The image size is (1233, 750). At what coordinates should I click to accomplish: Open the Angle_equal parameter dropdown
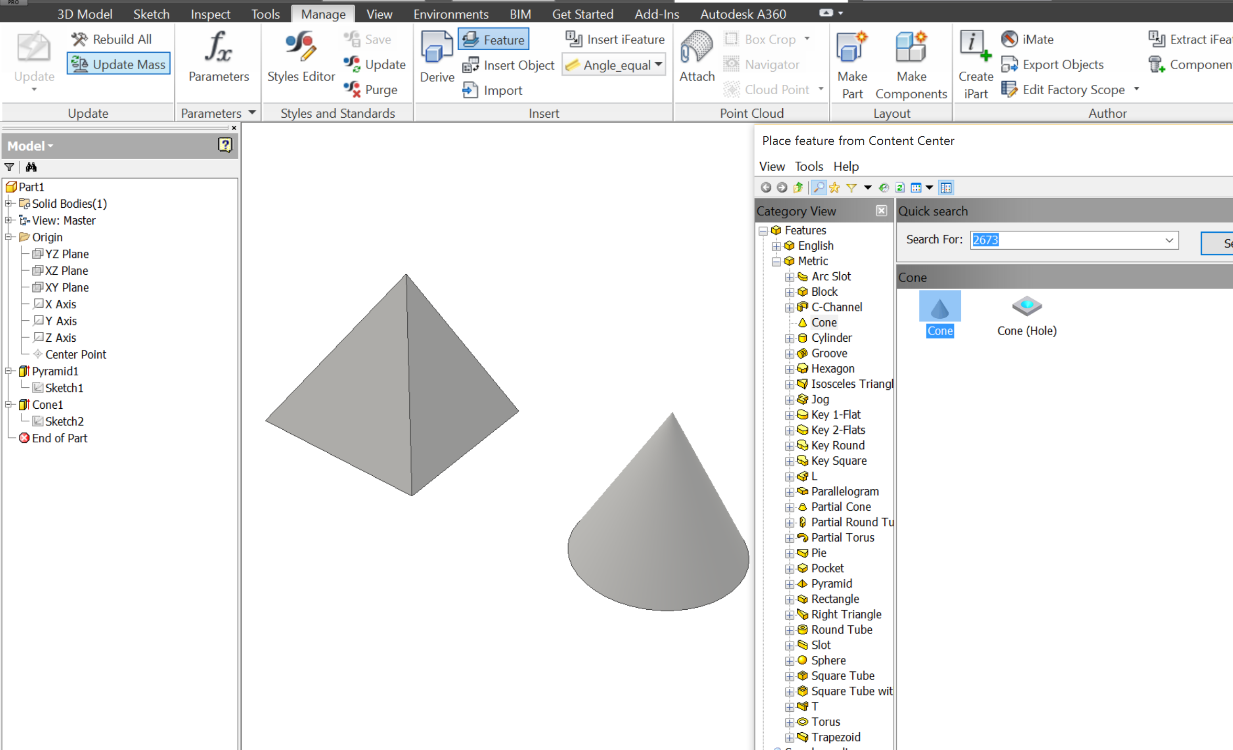[x=656, y=64]
